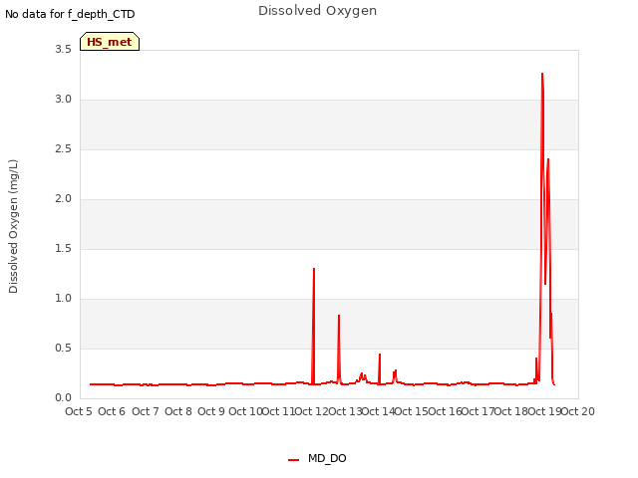Click the Oct 20 x-axis label
The image size is (638, 478).
[x=578, y=411]
